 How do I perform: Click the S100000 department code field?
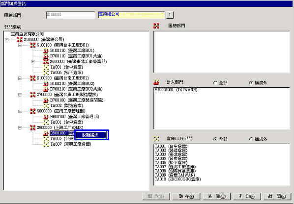(70, 15)
